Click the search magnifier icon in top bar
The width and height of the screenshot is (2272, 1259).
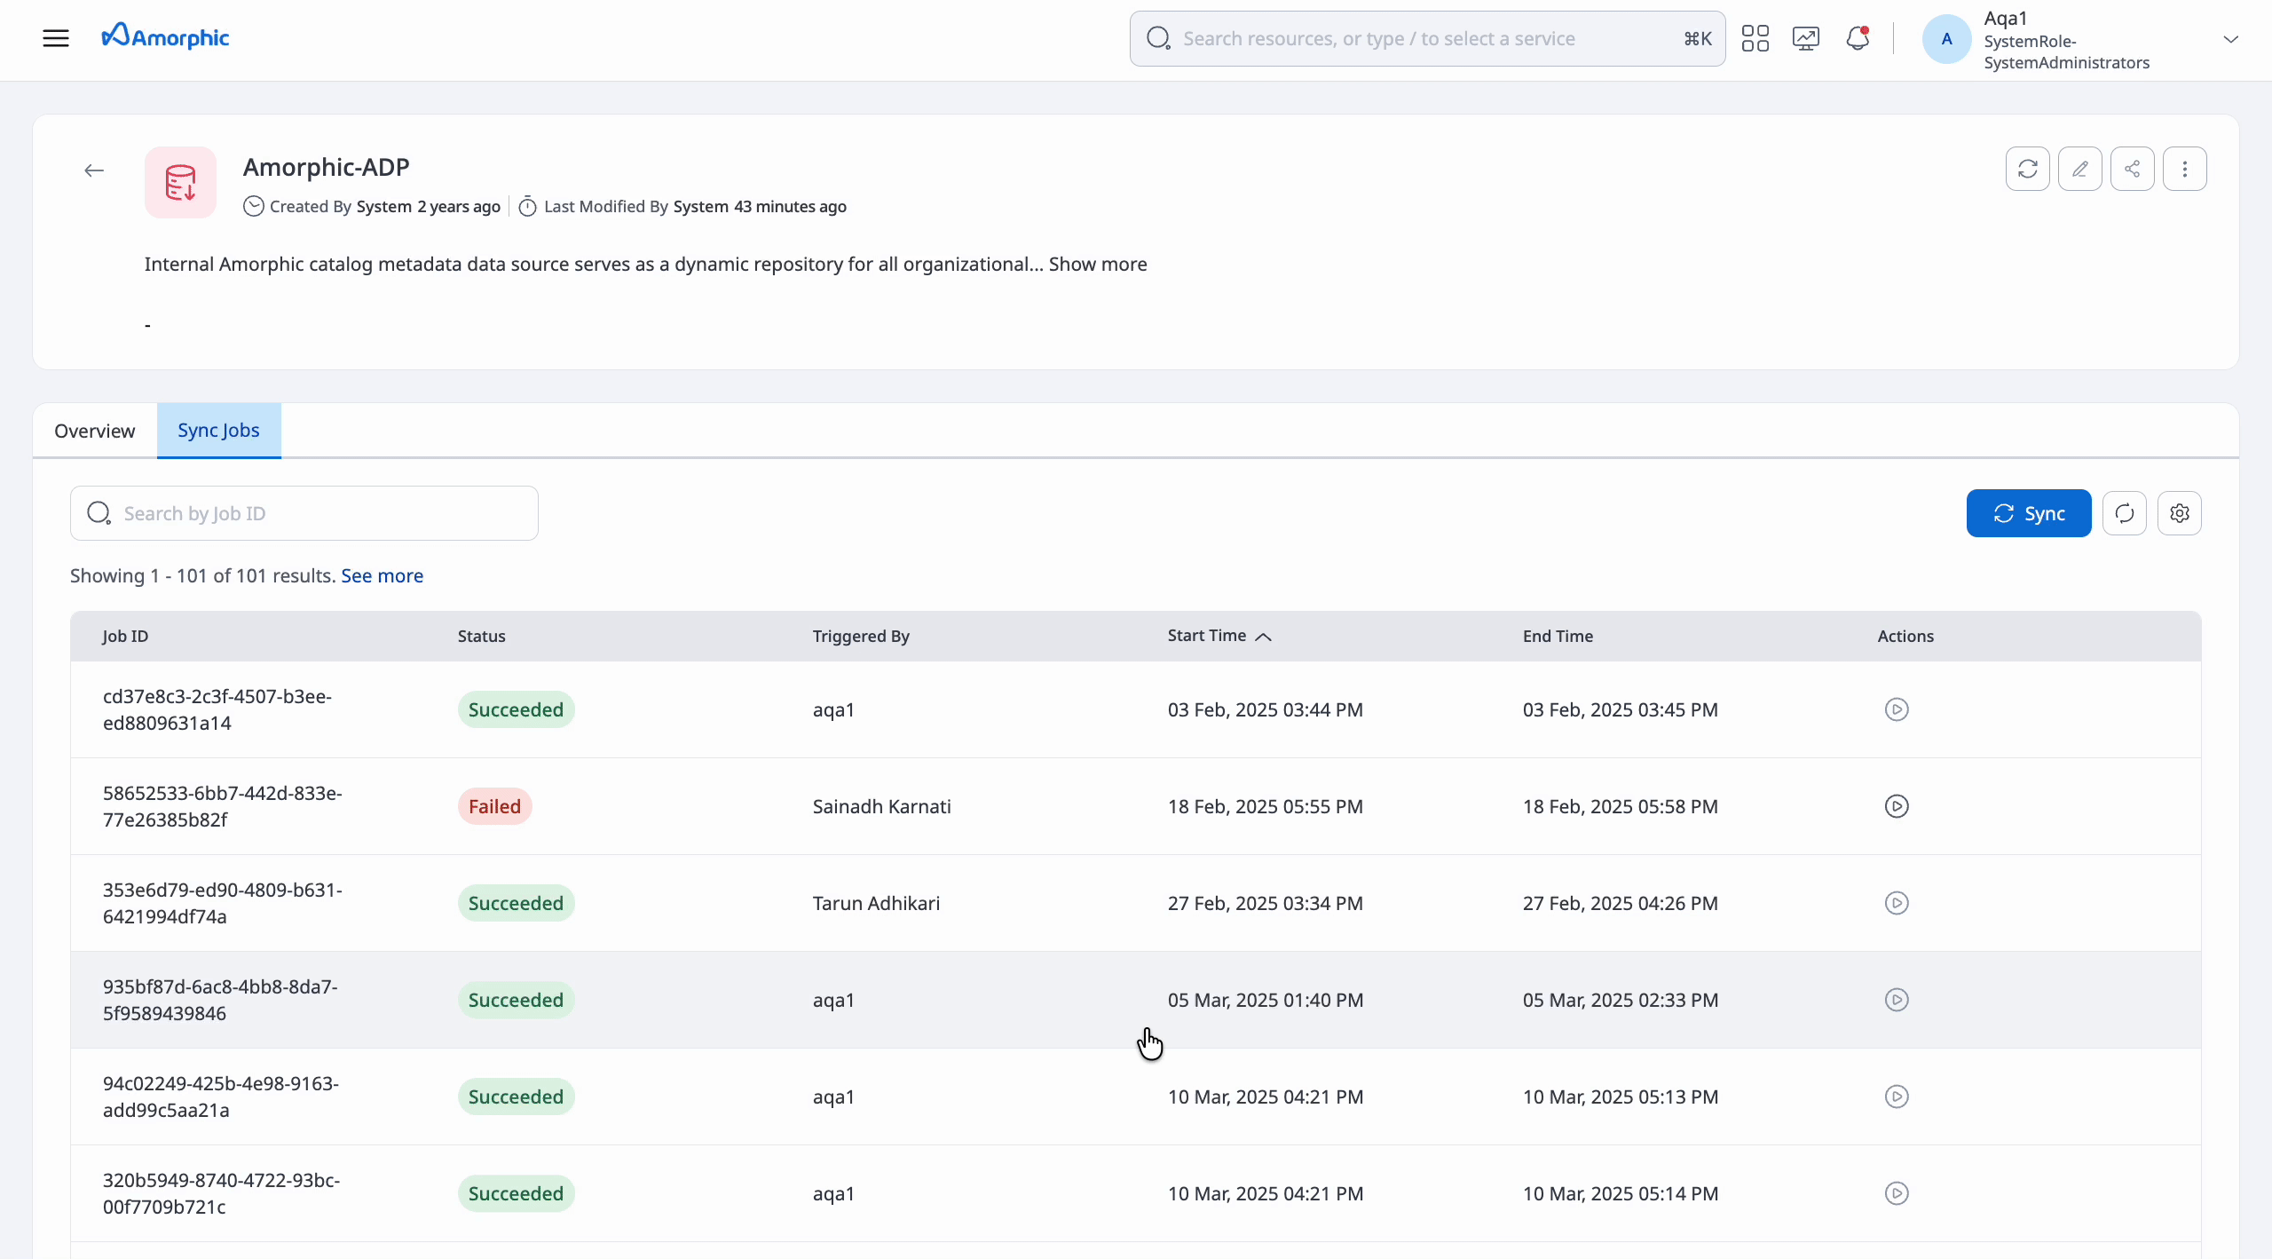[1158, 38]
